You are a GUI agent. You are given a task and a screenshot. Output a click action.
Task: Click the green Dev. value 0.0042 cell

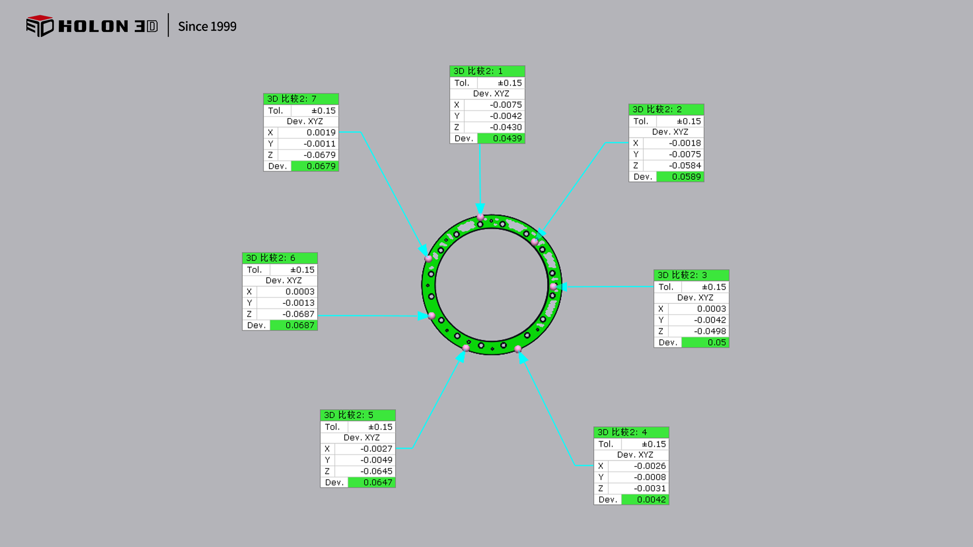(645, 499)
